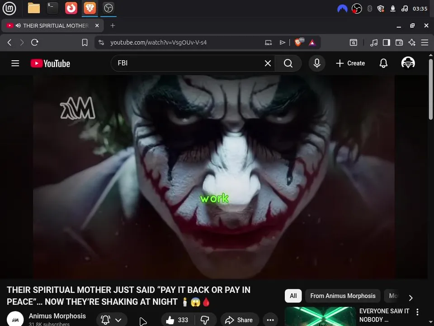This screenshot has width=434, height=326.
Task: Like the video with 333 likes
Action: click(177, 320)
